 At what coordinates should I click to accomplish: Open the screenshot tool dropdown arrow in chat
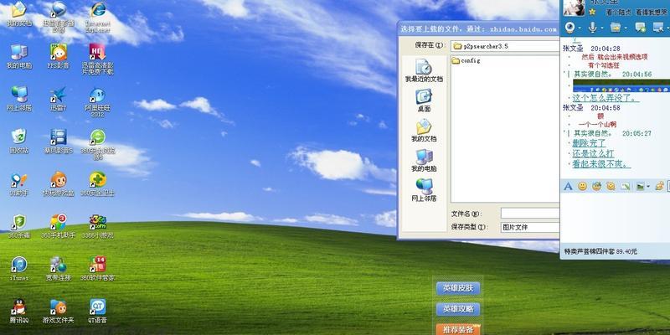[647, 187]
